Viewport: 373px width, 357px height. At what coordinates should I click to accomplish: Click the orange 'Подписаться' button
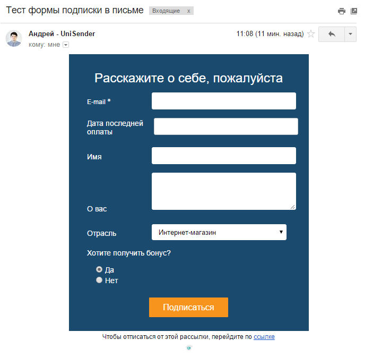click(x=189, y=307)
